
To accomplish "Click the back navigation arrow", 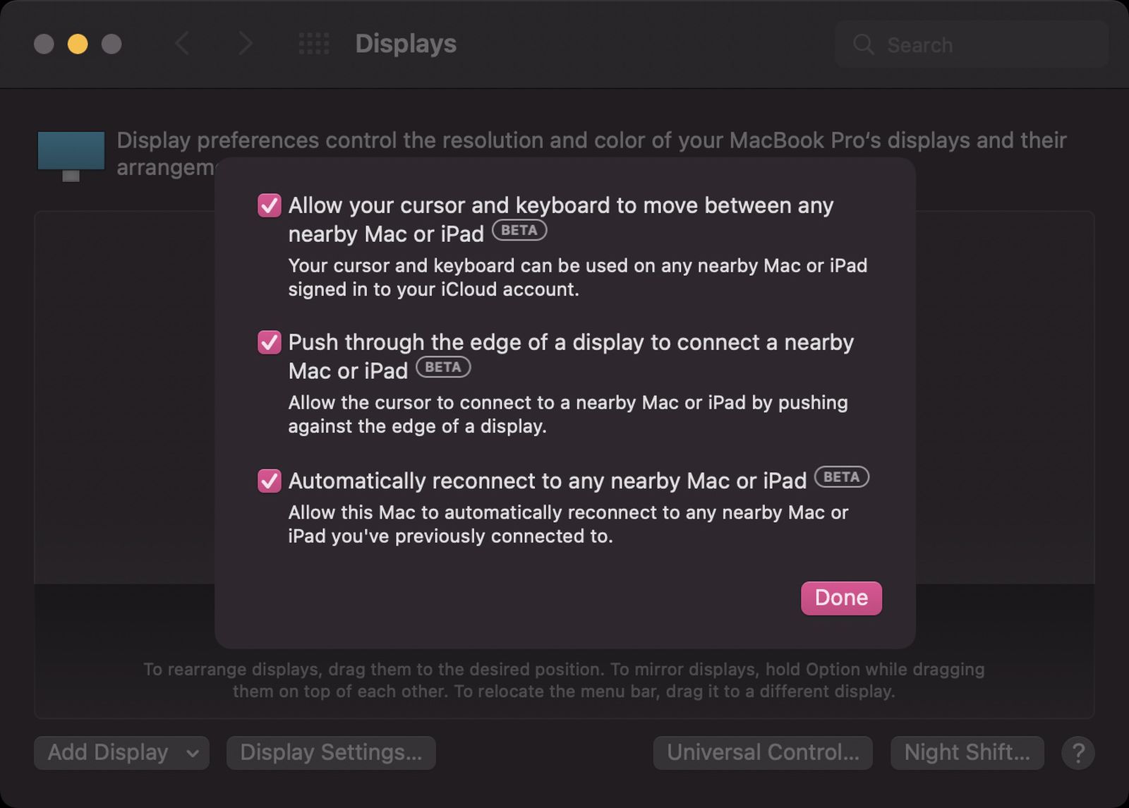I will pos(182,44).
